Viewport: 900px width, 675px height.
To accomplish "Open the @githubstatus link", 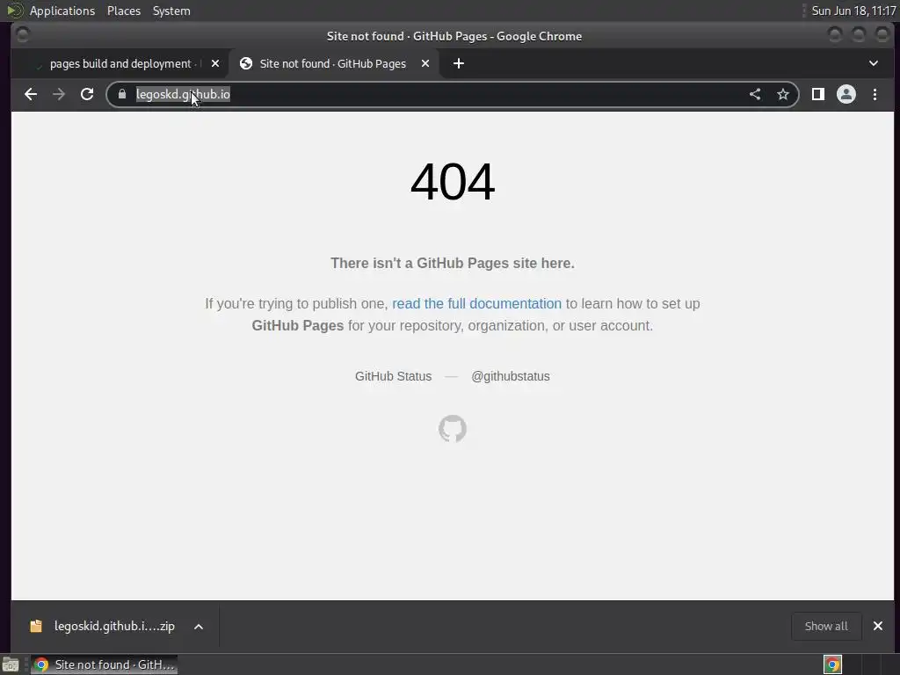I will [511, 376].
